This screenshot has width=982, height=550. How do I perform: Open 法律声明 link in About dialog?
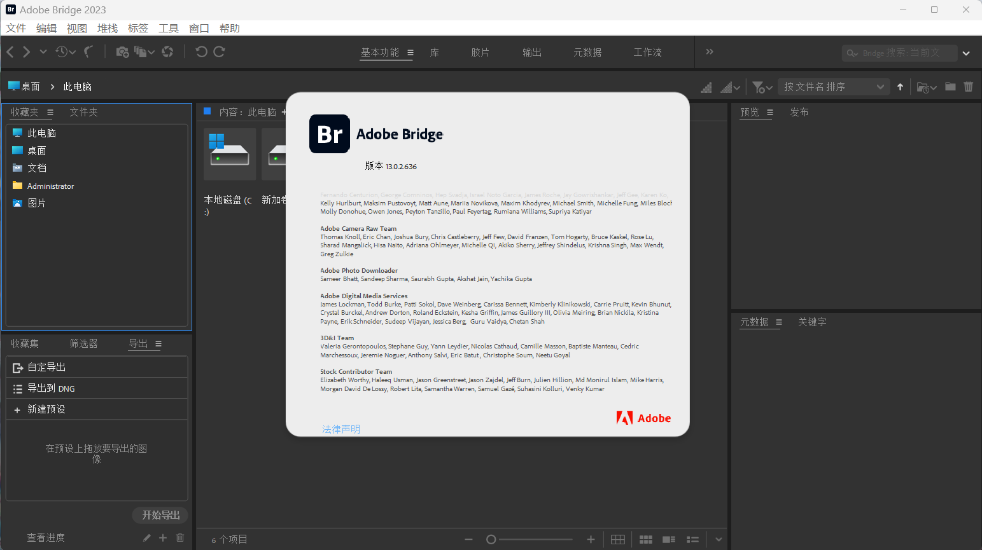[341, 429]
